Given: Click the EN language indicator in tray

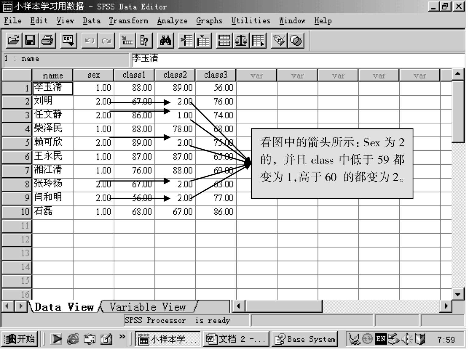Looking at the screenshot, I should point(381,339).
